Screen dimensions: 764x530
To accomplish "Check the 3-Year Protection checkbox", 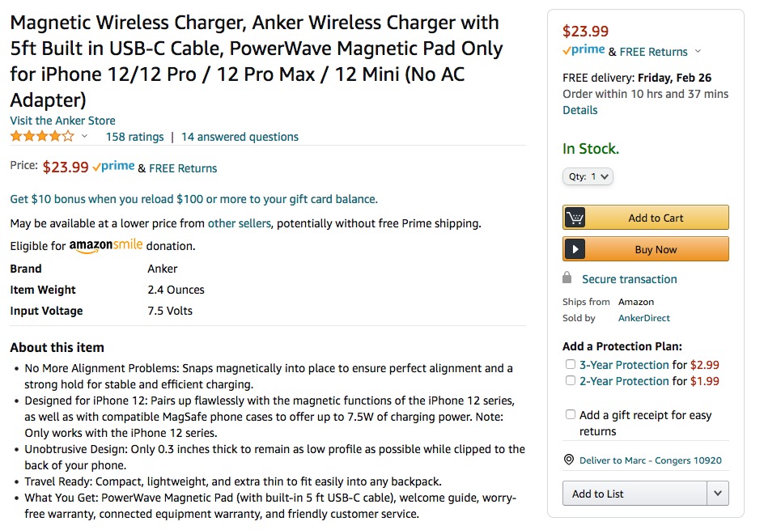I will pyautogui.click(x=570, y=364).
